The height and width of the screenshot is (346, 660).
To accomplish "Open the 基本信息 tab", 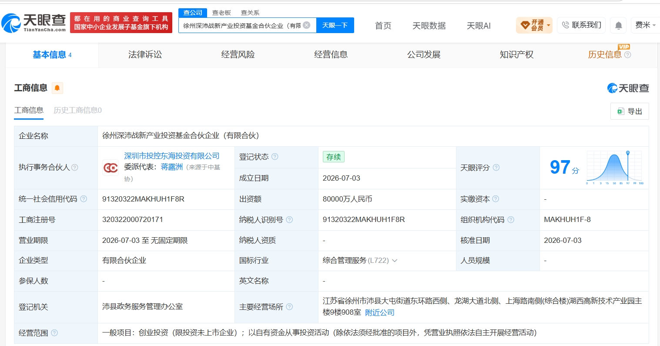I will click(x=52, y=55).
